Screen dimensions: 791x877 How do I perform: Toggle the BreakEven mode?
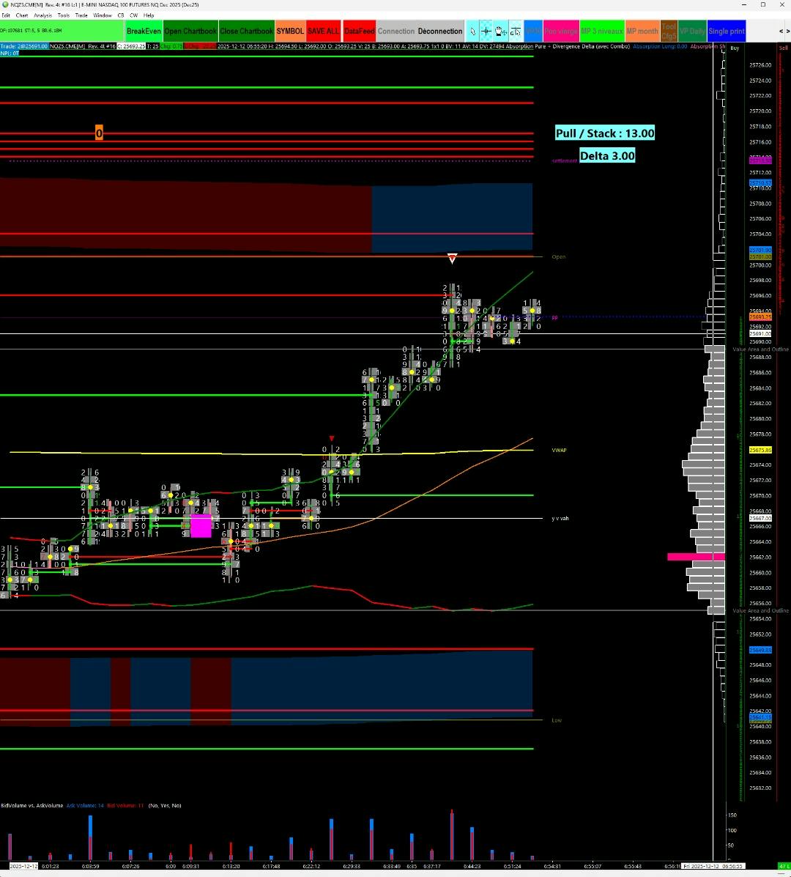coord(144,31)
